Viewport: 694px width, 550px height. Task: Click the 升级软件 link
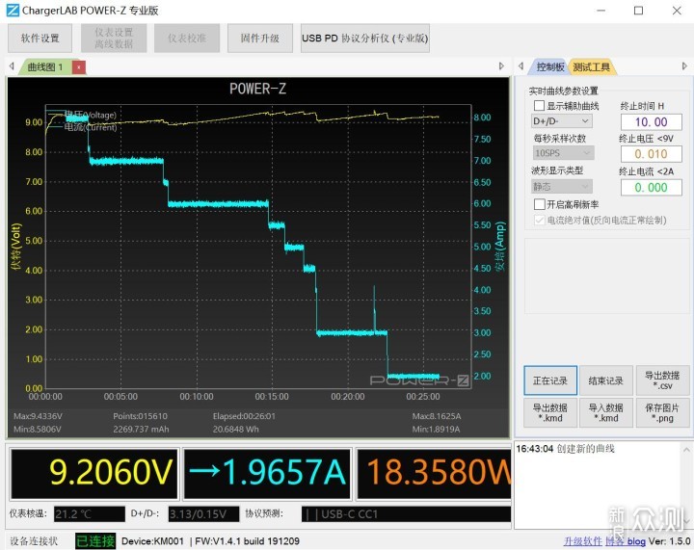[582, 541]
